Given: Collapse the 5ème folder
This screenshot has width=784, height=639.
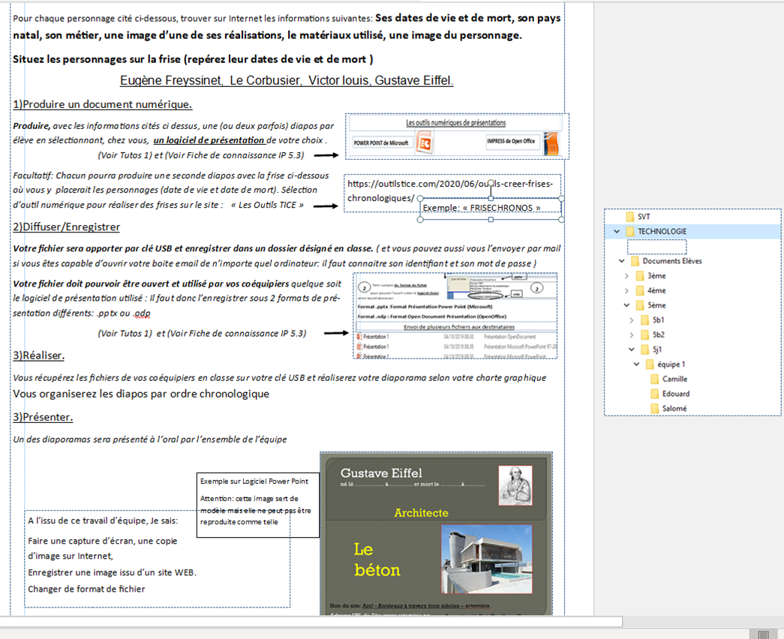Looking at the screenshot, I should point(626,305).
